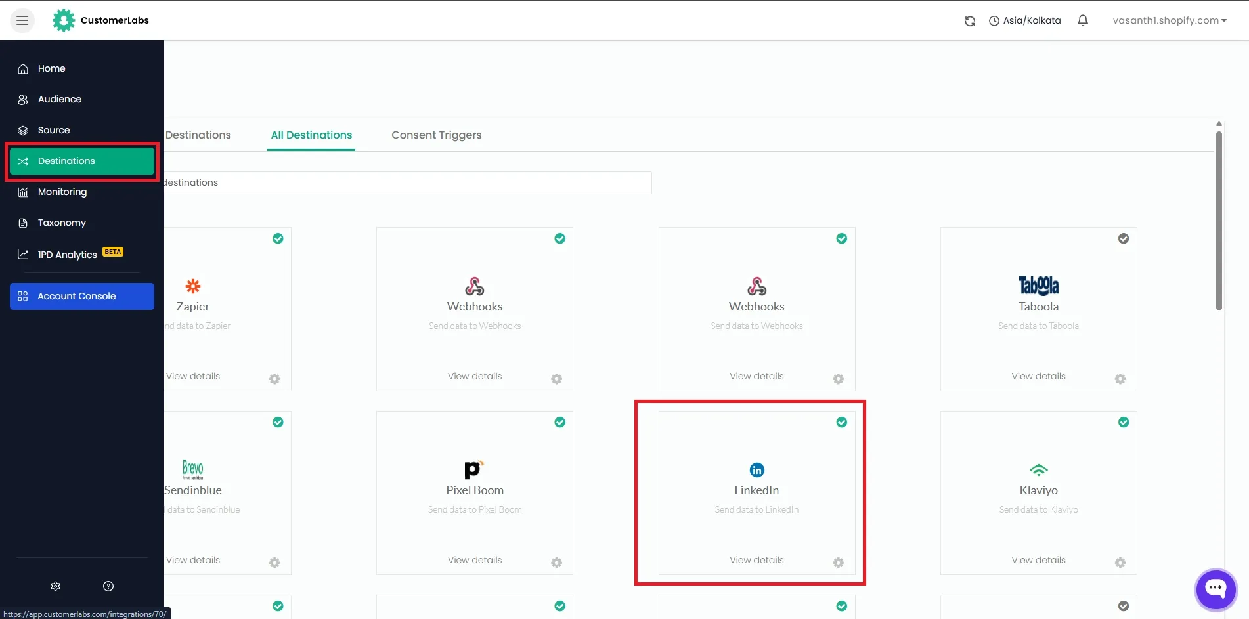View details of Sendinblue destination
Viewport: 1249px width, 619px height.
tap(193, 560)
